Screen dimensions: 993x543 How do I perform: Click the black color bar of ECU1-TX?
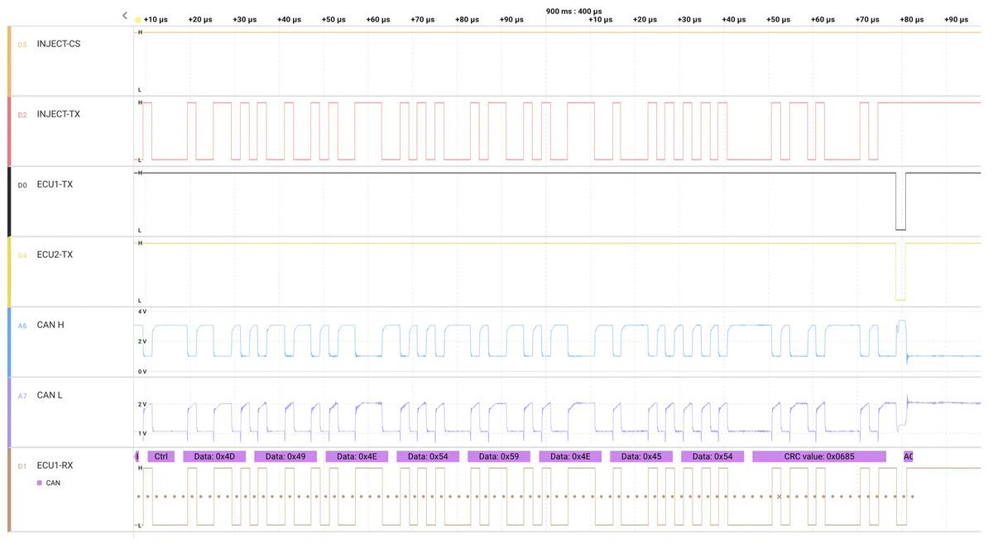click(9, 202)
